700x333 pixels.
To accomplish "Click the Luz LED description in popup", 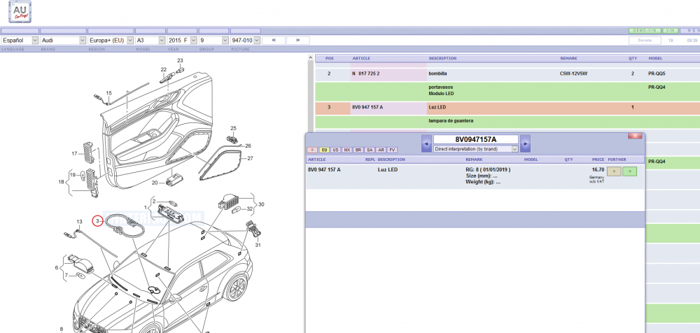I will coord(388,169).
